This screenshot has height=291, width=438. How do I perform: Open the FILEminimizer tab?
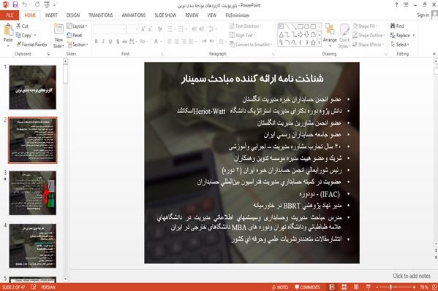coord(238,15)
